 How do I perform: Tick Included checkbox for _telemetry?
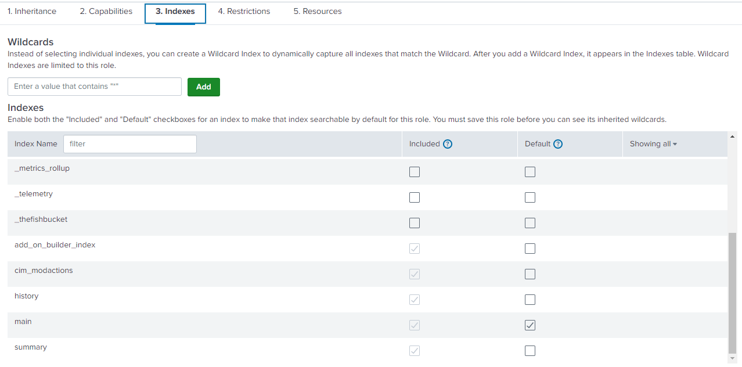click(415, 197)
